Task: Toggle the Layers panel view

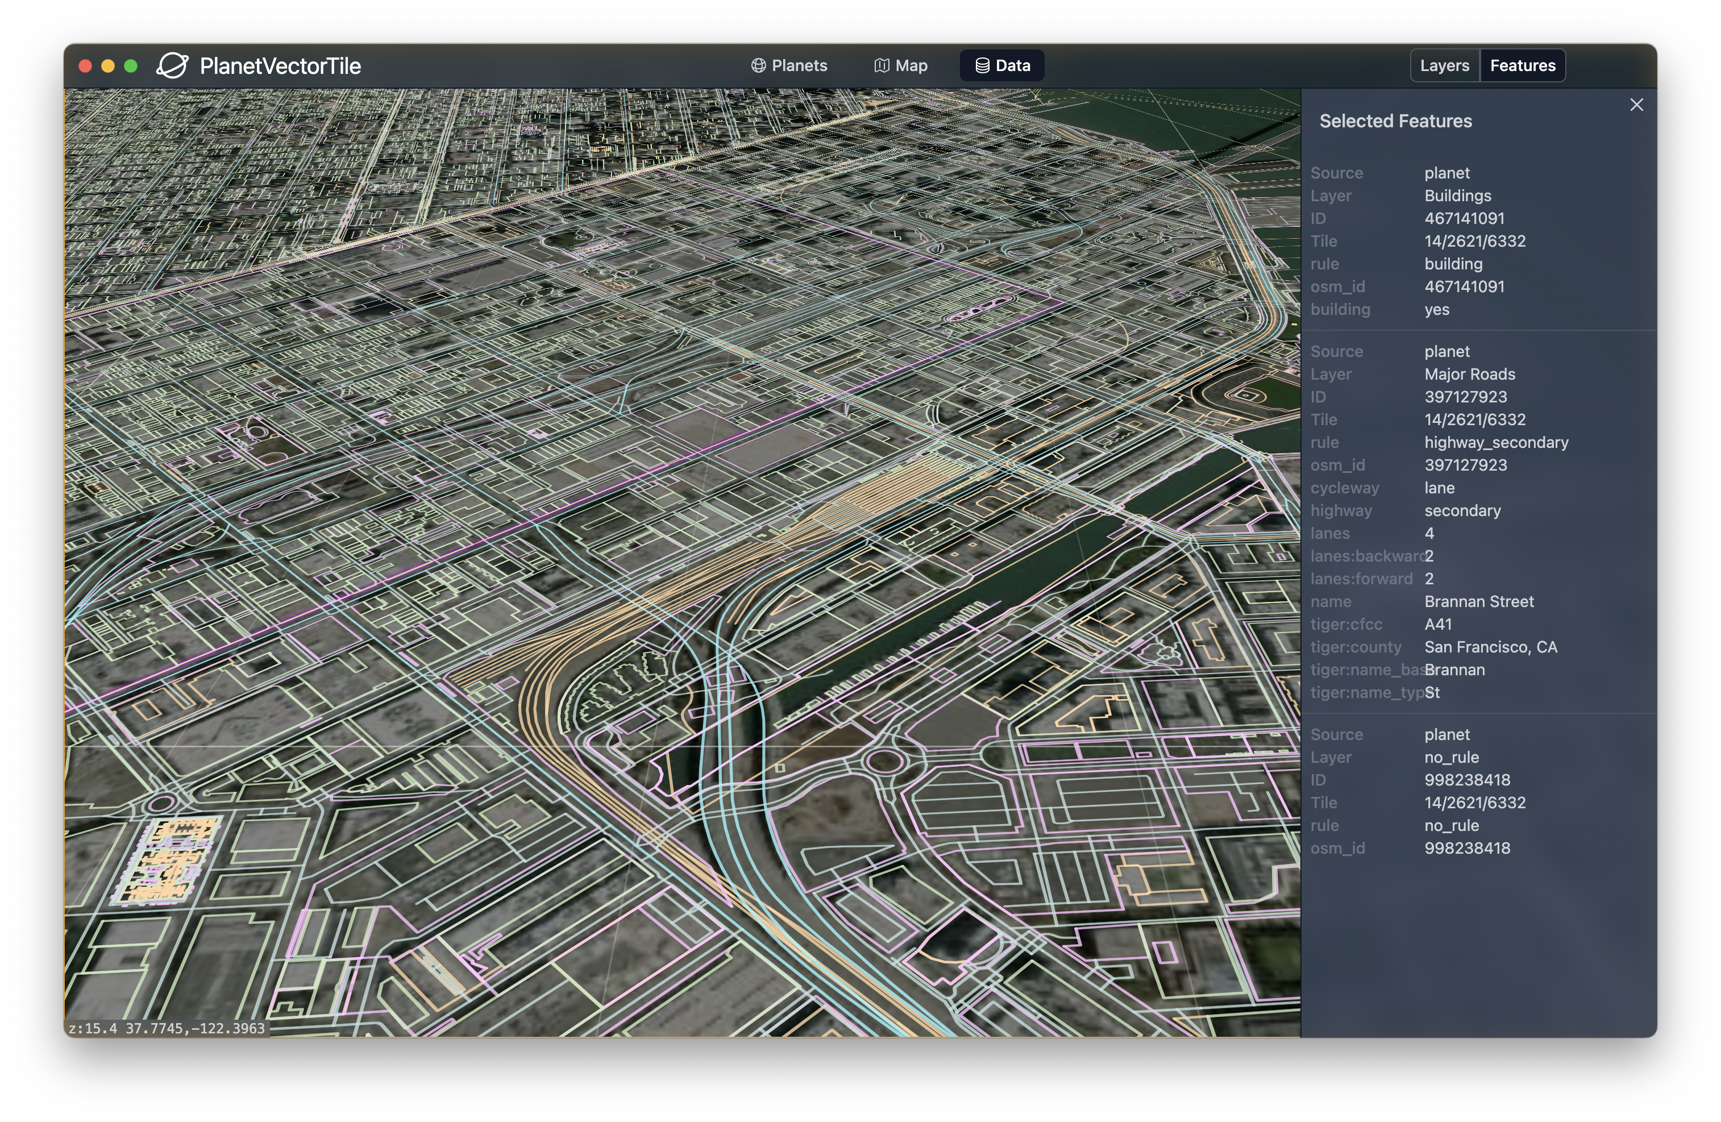Action: (x=1444, y=66)
